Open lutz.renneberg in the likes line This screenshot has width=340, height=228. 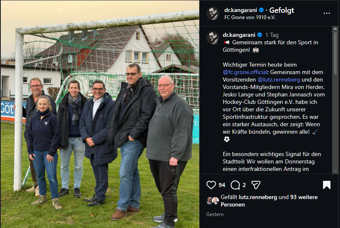click(x=258, y=197)
